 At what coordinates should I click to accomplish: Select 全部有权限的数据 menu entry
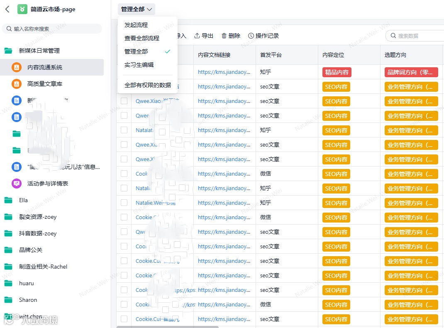[x=148, y=85]
